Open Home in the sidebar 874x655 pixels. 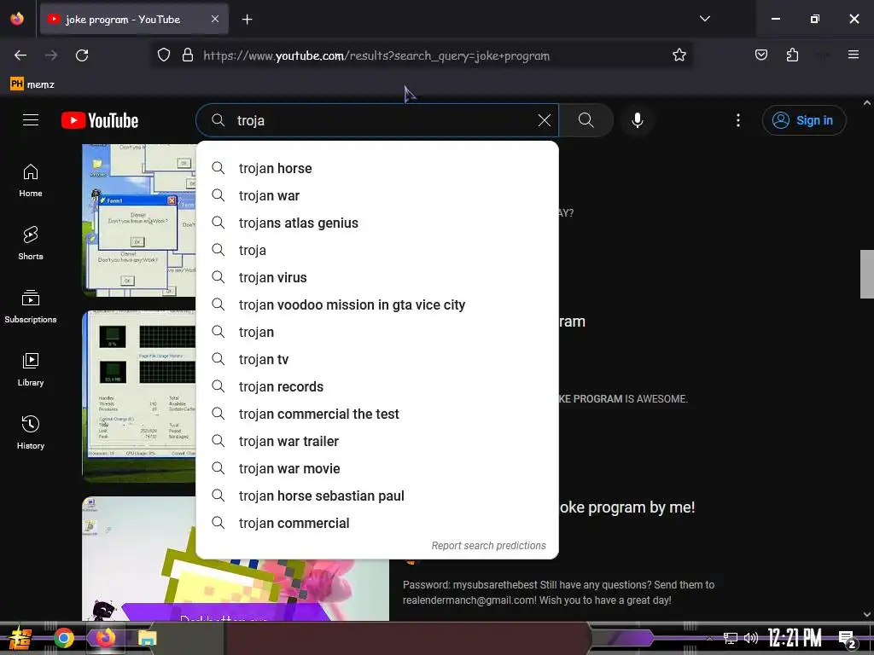[x=31, y=181]
